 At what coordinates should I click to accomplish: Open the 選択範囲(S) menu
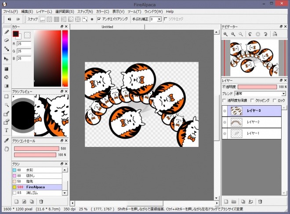65,11
